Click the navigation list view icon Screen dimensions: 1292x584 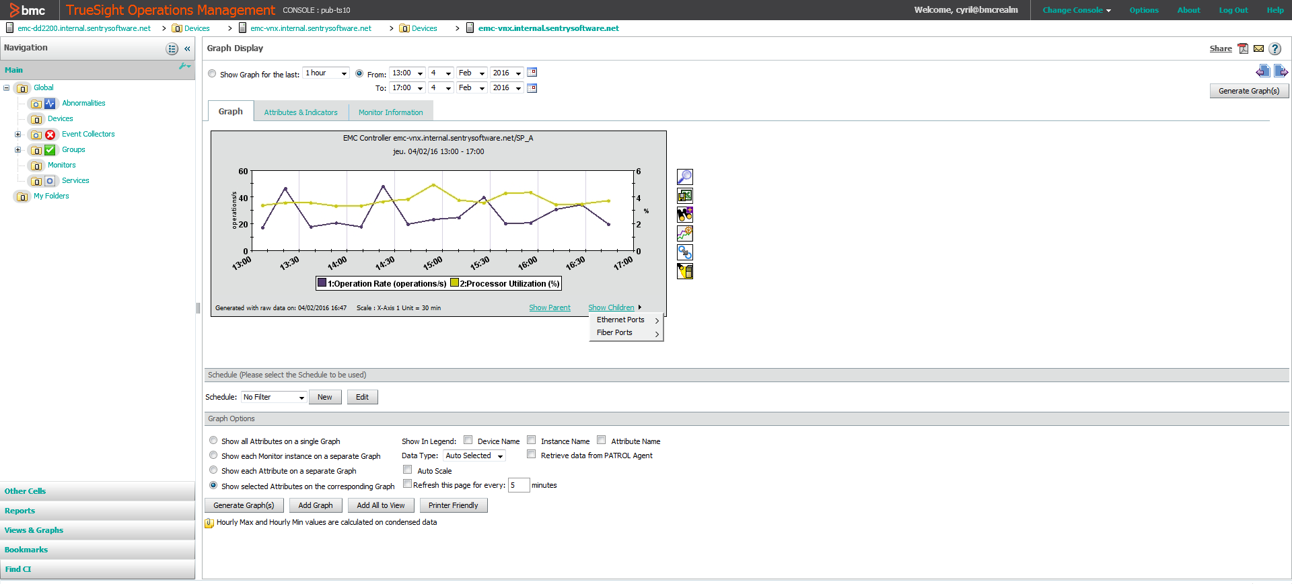172,48
